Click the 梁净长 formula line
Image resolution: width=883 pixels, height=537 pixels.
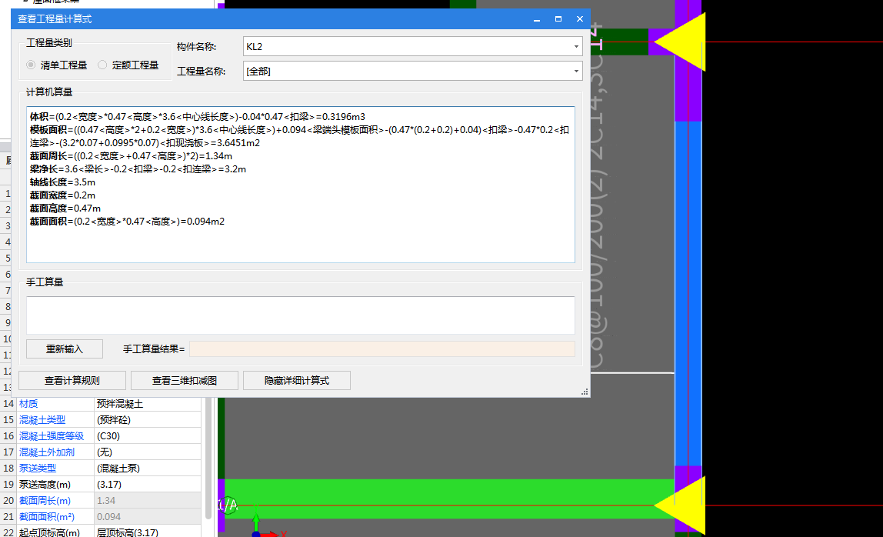[x=138, y=169]
